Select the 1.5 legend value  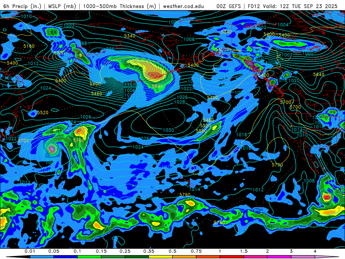(244, 251)
